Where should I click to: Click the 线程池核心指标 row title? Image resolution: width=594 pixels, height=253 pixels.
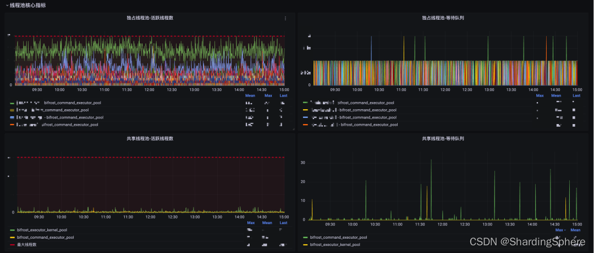[x=28, y=5]
